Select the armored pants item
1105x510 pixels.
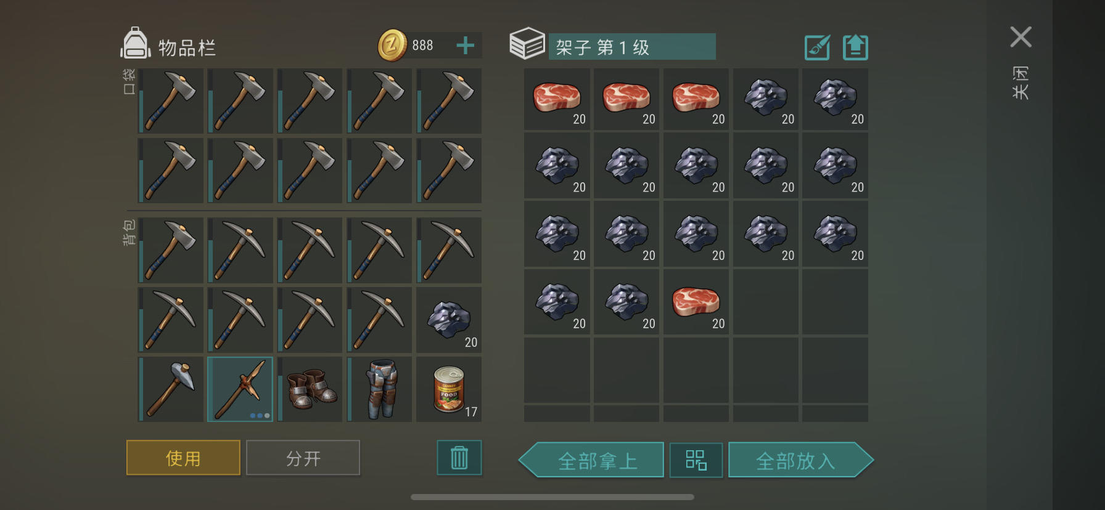coord(379,389)
